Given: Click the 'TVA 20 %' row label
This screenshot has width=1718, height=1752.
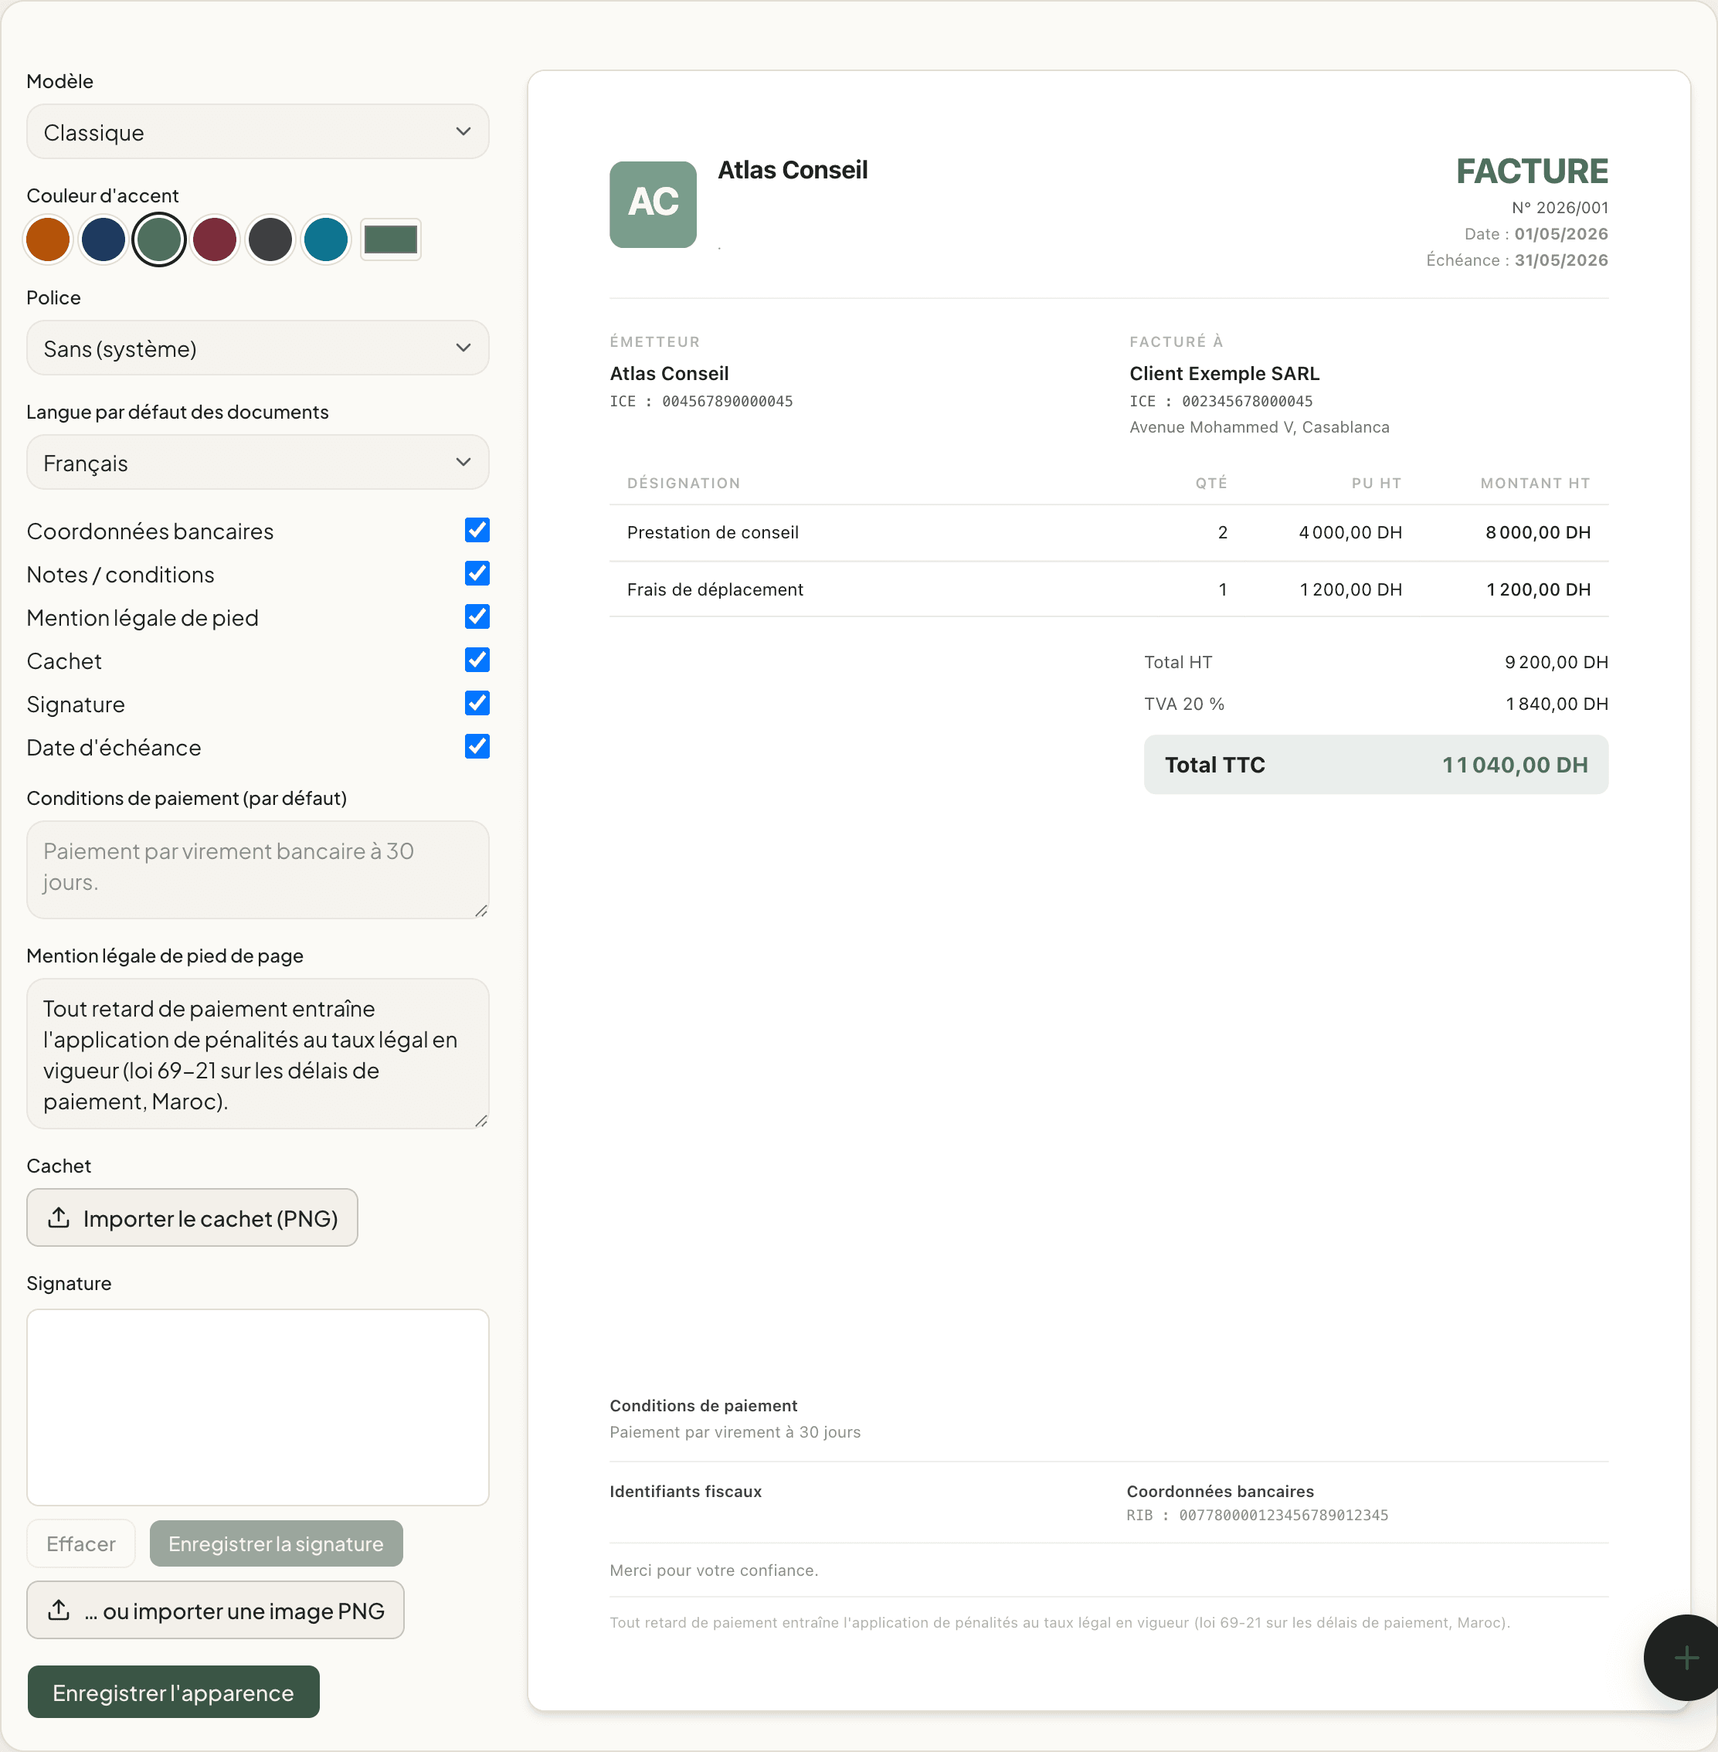Looking at the screenshot, I should (x=1184, y=704).
